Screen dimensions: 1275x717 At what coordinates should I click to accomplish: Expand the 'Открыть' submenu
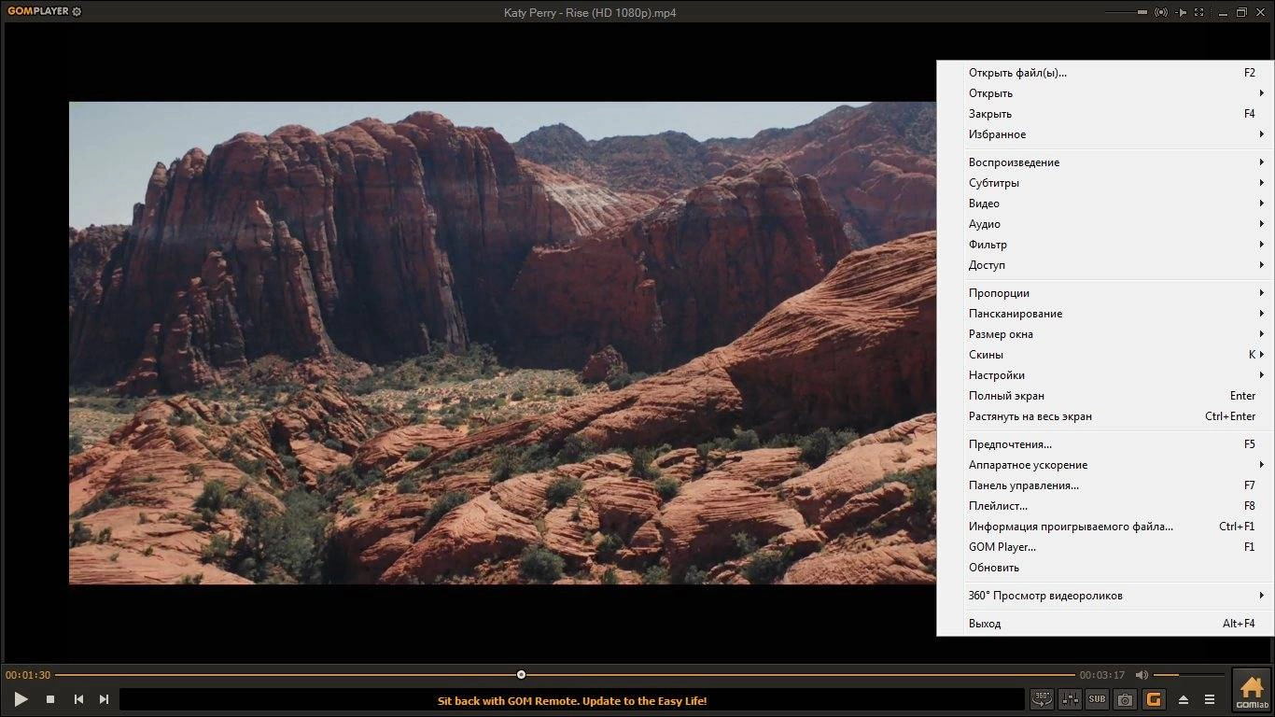click(x=1106, y=92)
